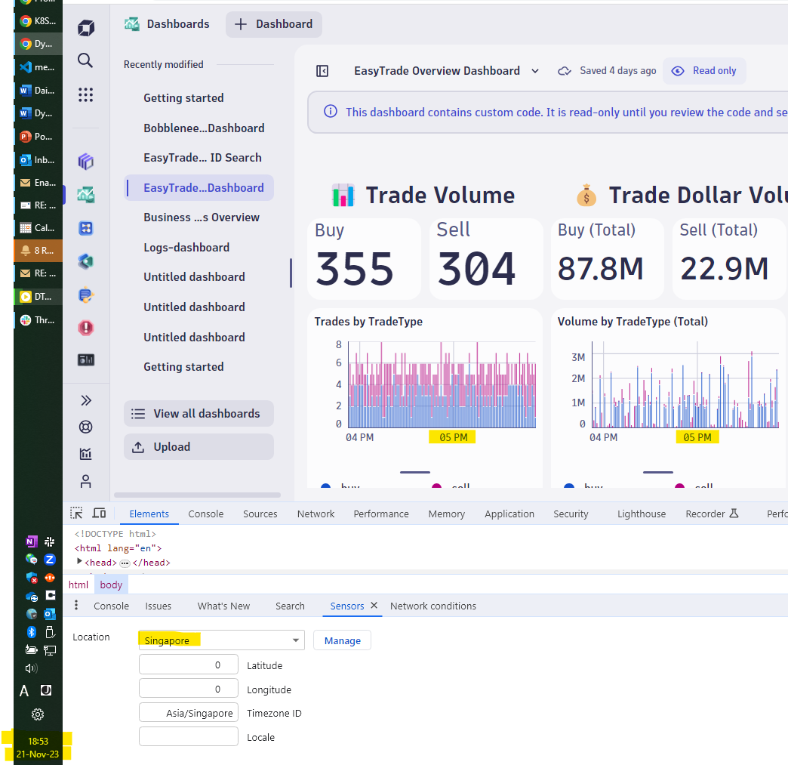788x765 pixels.
Task: Click the Dashboards heading
Action: pos(178,24)
